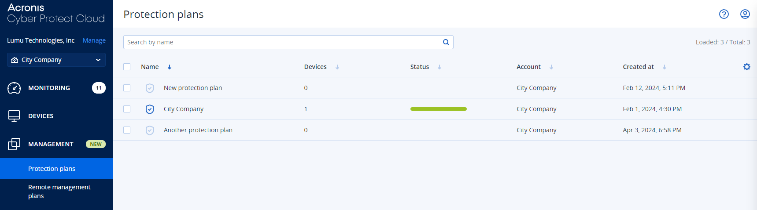This screenshot has height=210, width=757.
Task: Select the Protection plans menu item
Action: pos(52,169)
